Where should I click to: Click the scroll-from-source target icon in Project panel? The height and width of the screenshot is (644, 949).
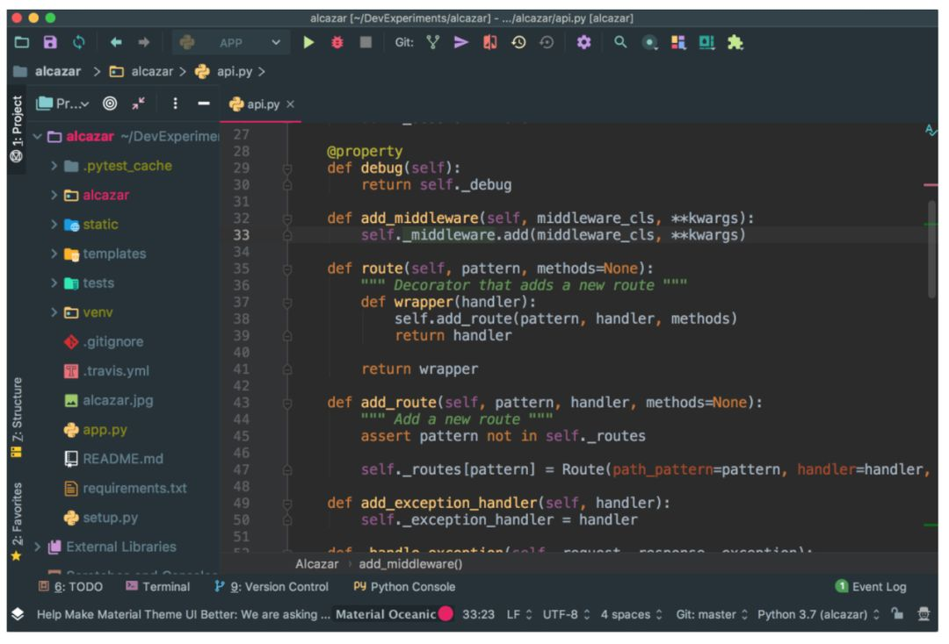pyautogui.click(x=112, y=104)
